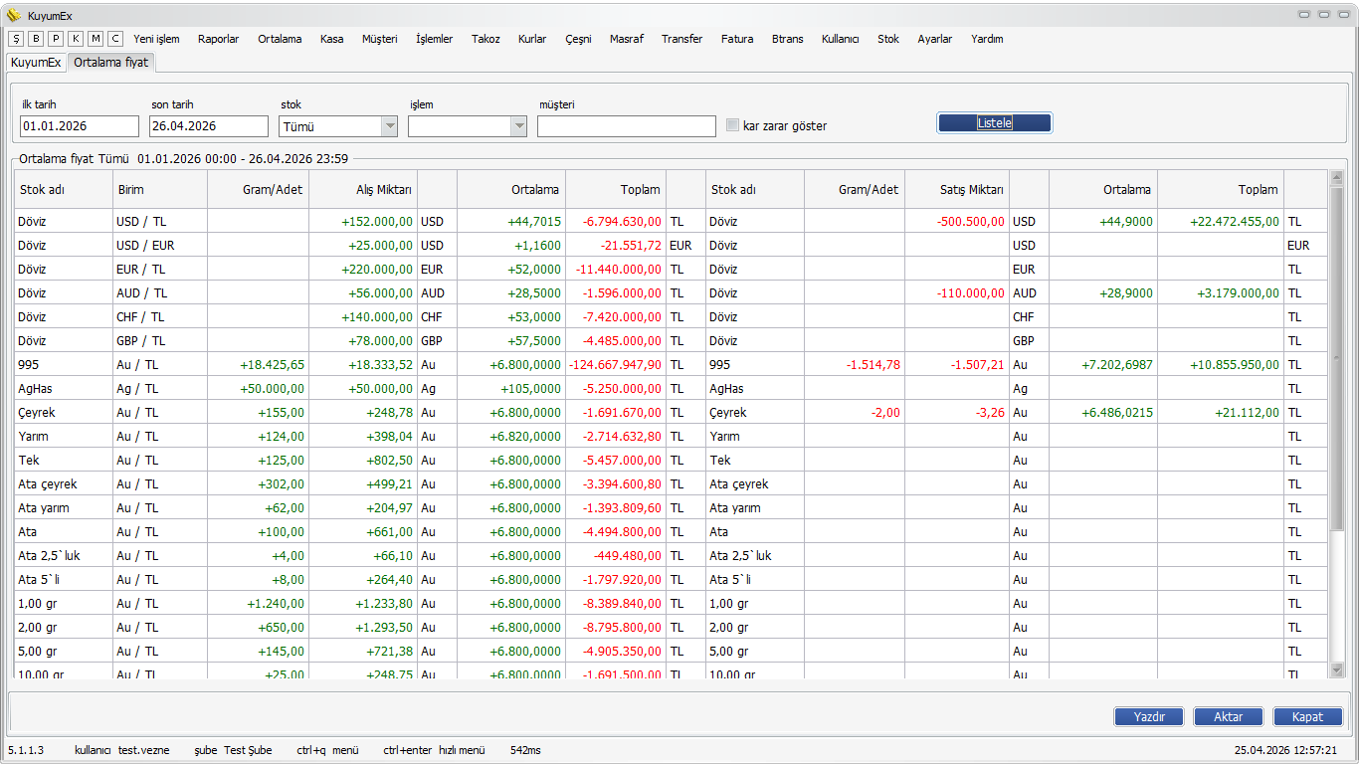The width and height of the screenshot is (1359, 764).
Task: Expand the işlem dropdown list
Action: point(518,126)
